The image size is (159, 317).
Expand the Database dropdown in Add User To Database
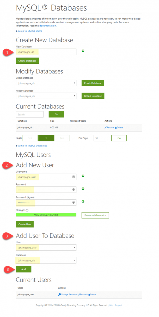46,260
